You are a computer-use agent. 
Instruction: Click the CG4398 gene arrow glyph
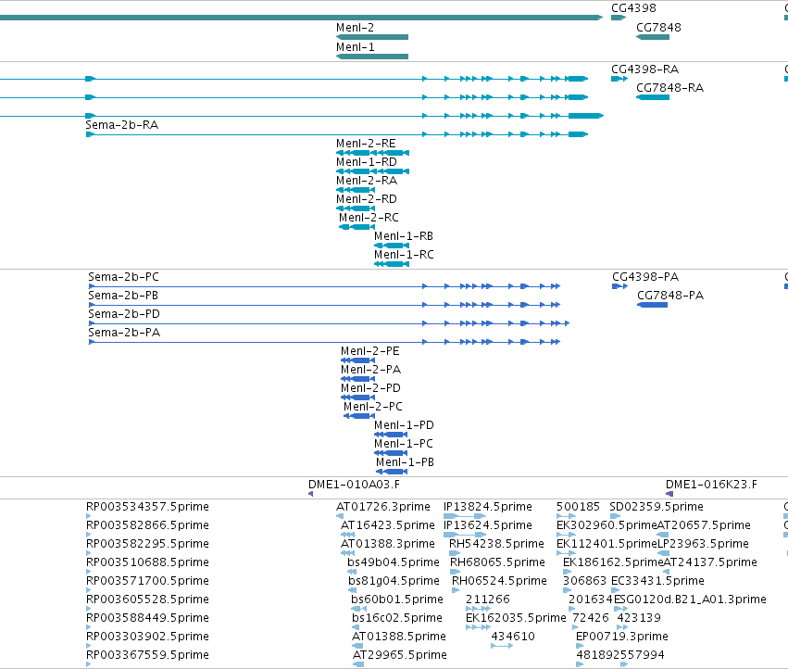pyautogui.click(x=619, y=18)
